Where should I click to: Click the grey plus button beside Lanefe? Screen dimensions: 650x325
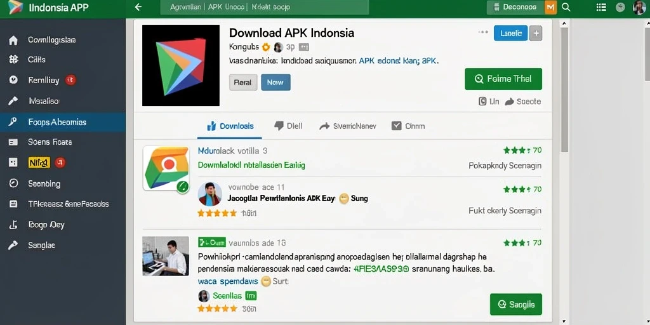point(536,33)
